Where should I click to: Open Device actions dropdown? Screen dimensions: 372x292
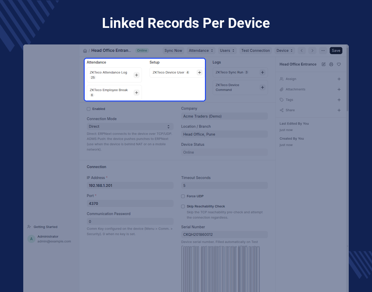pos(285,50)
